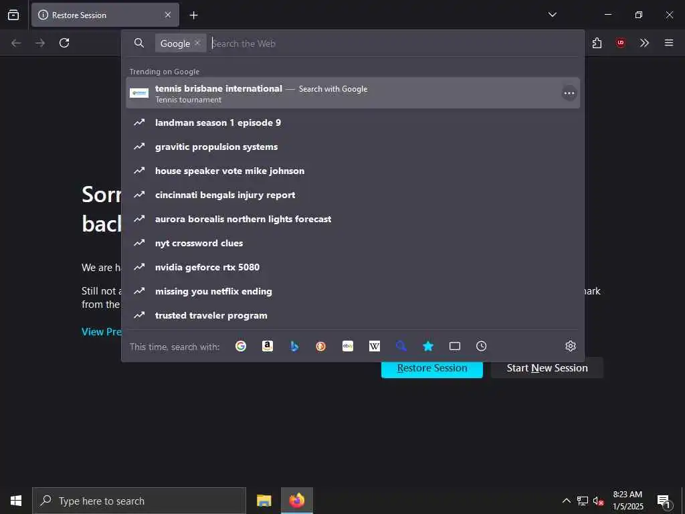Open the notifications action center icon
This screenshot has height=514, width=685.
664,501
